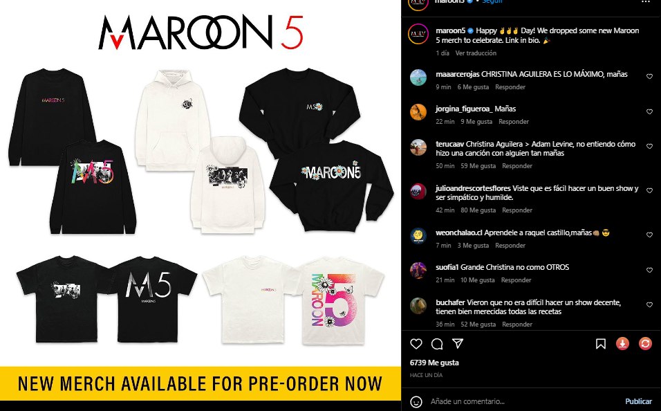This screenshot has width=661, height=411.
Task: Open the three-dots post options menu
Action: [646, 1]
